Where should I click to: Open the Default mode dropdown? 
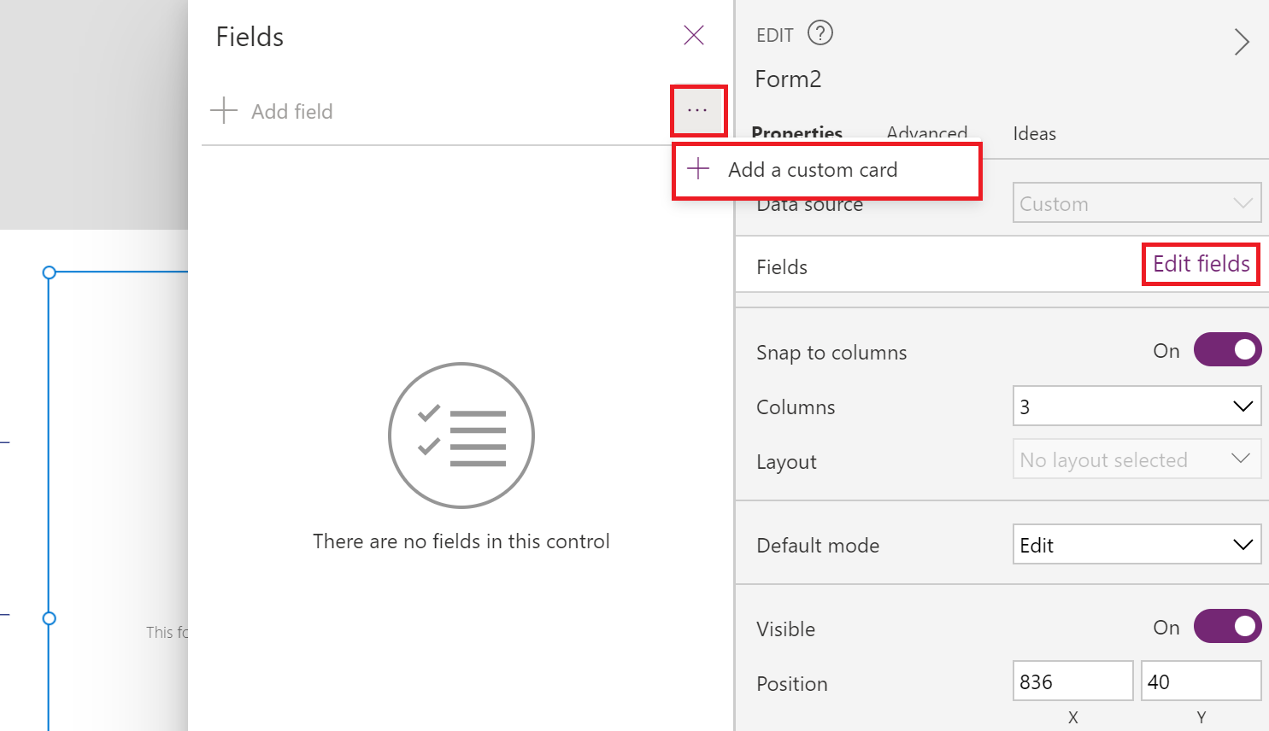click(1137, 544)
